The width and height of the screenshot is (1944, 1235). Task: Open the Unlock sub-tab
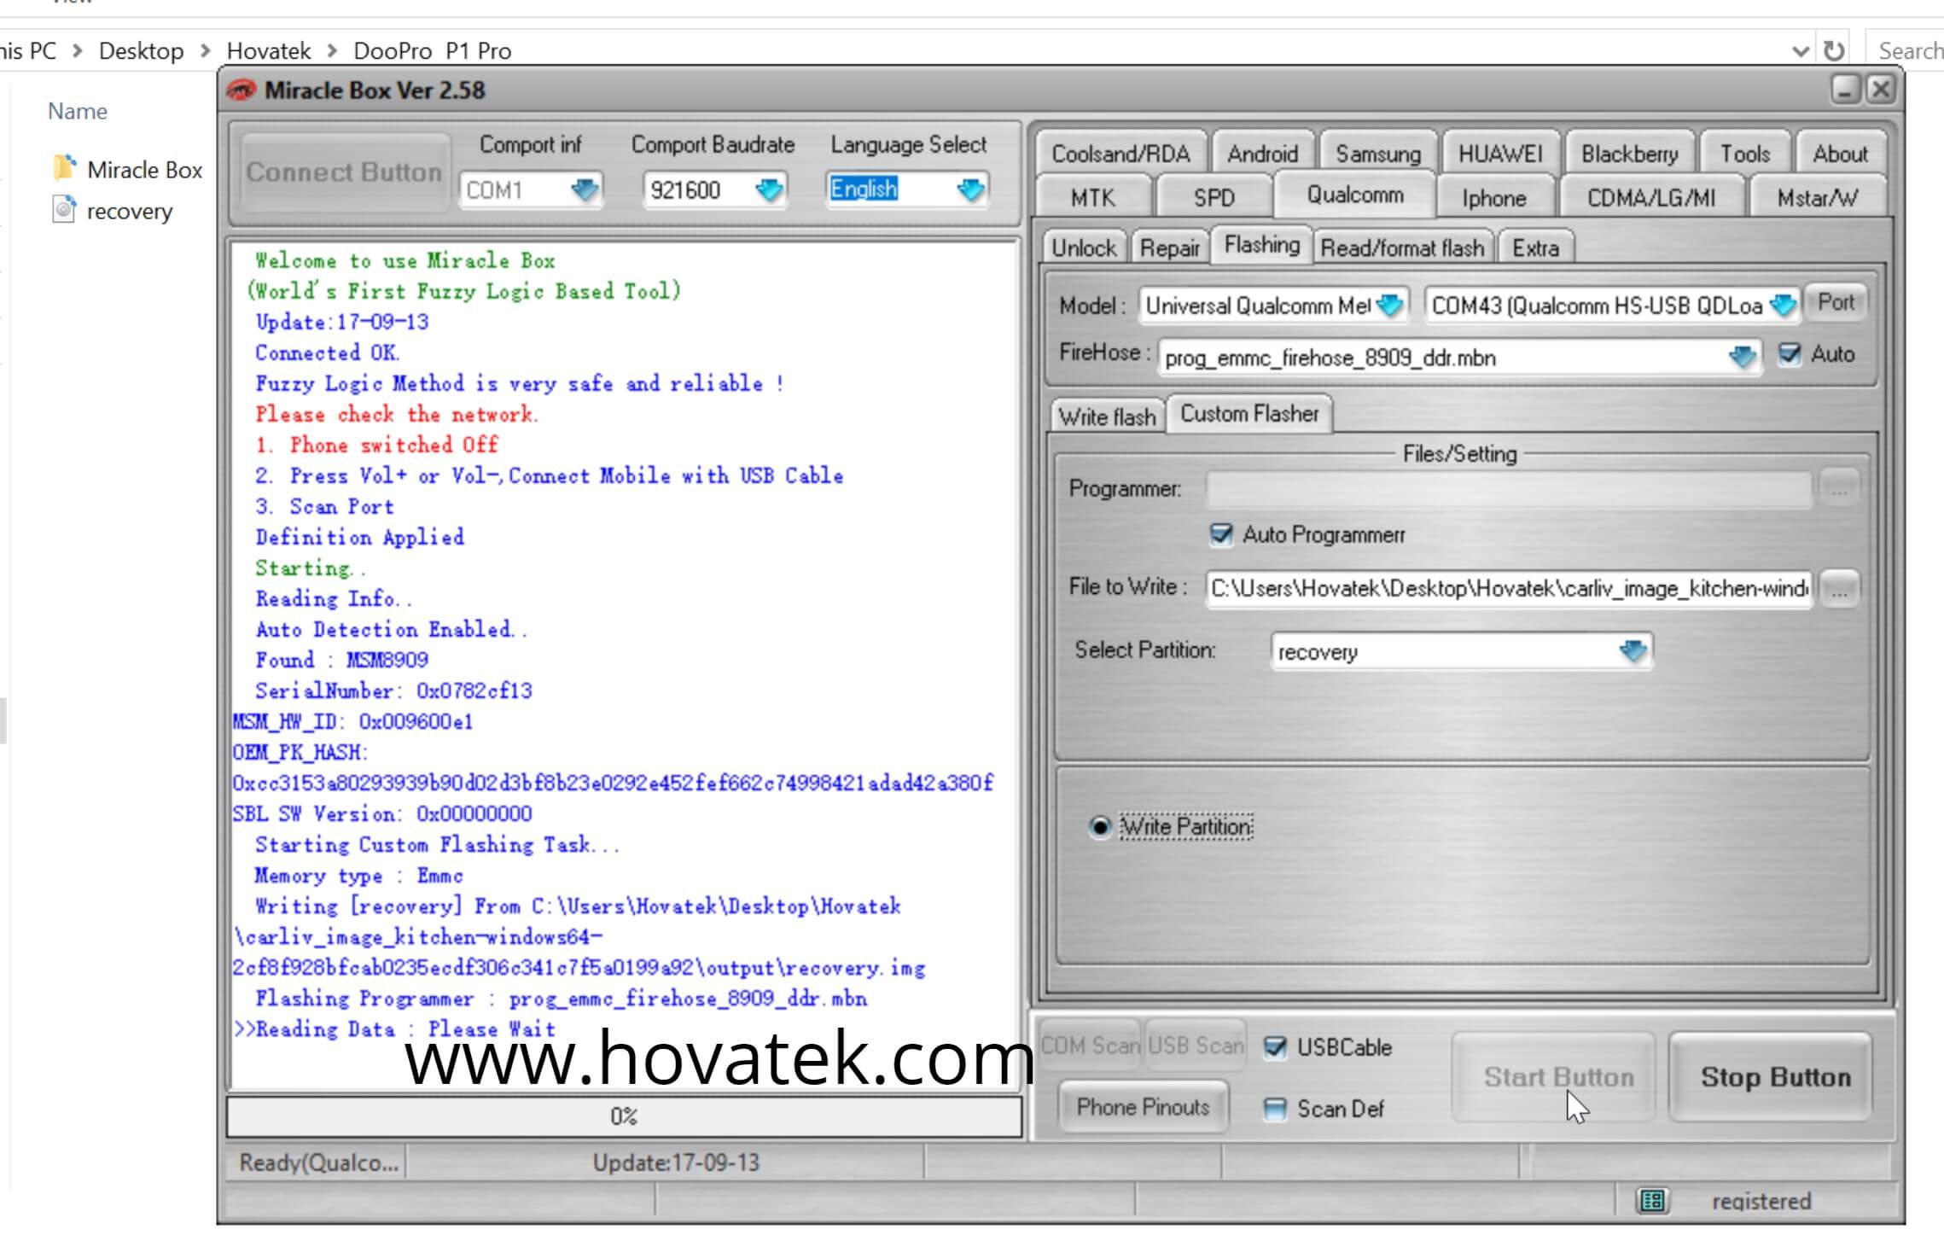coord(1084,248)
